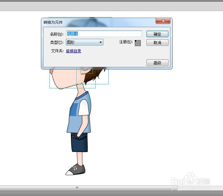223x196 pixels.
Task: Click the 名称 field containing 元件 1
Action: (104, 34)
